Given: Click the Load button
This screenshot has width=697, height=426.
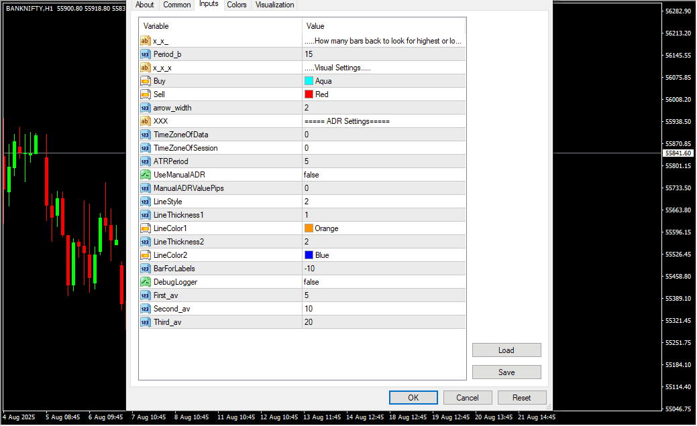Looking at the screenshot, I should click(506, 350).
